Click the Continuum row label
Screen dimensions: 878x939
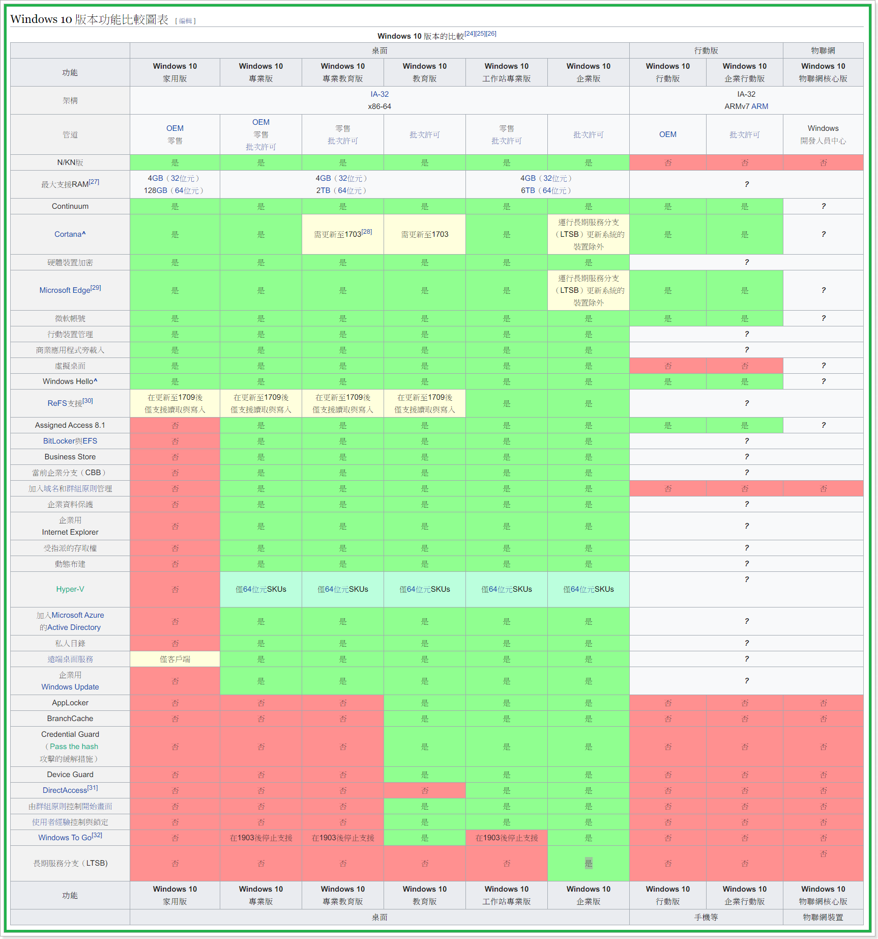(x=70, y=206)
